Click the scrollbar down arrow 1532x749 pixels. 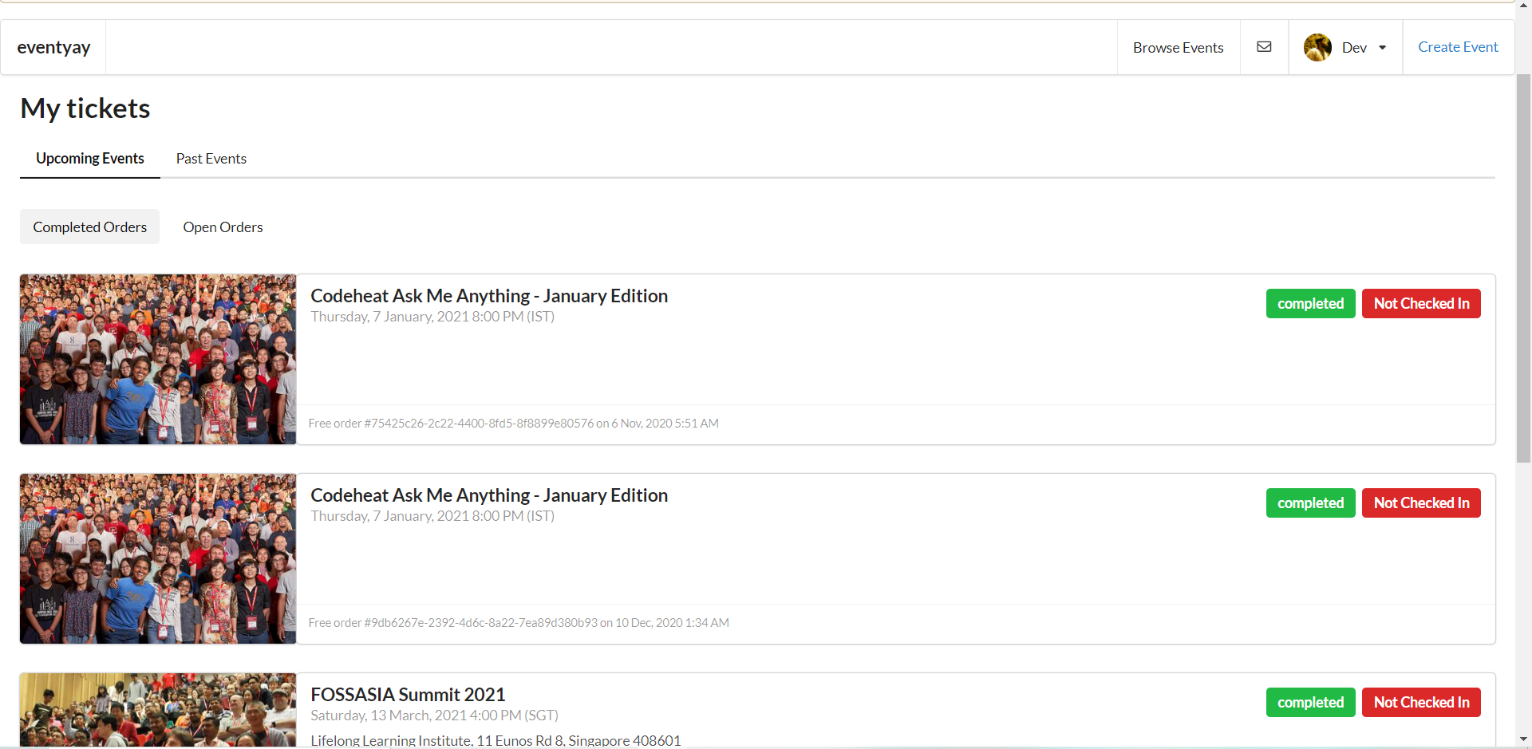click(1523, 739)
